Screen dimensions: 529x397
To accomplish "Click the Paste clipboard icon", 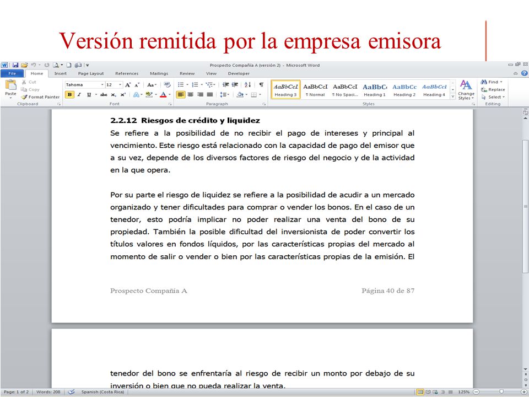I will click(10, 85).
